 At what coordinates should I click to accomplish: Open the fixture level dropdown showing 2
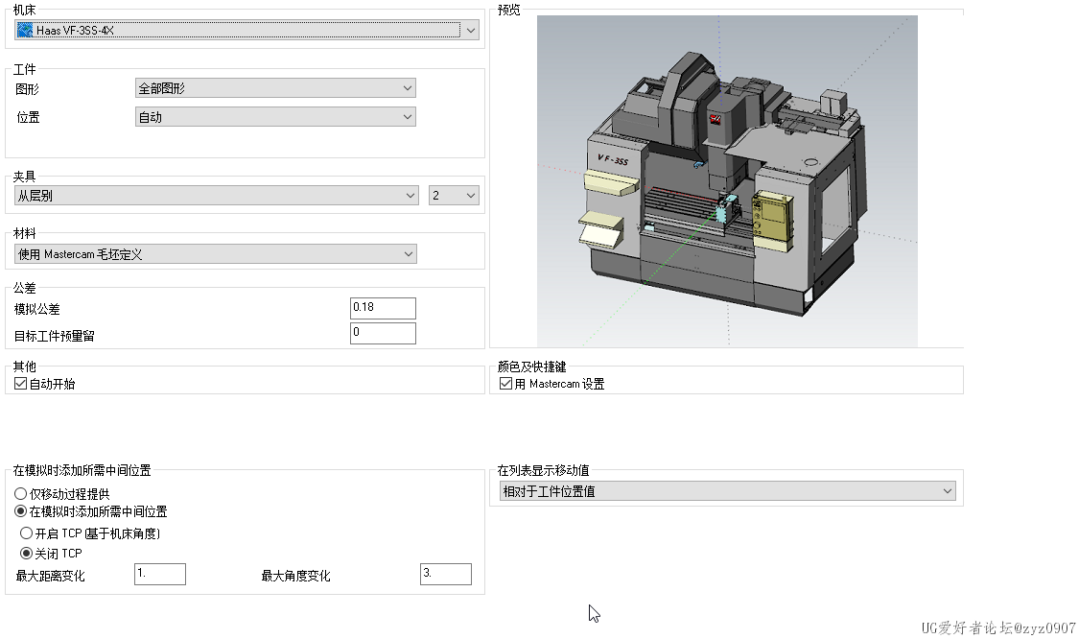point(454,196)
